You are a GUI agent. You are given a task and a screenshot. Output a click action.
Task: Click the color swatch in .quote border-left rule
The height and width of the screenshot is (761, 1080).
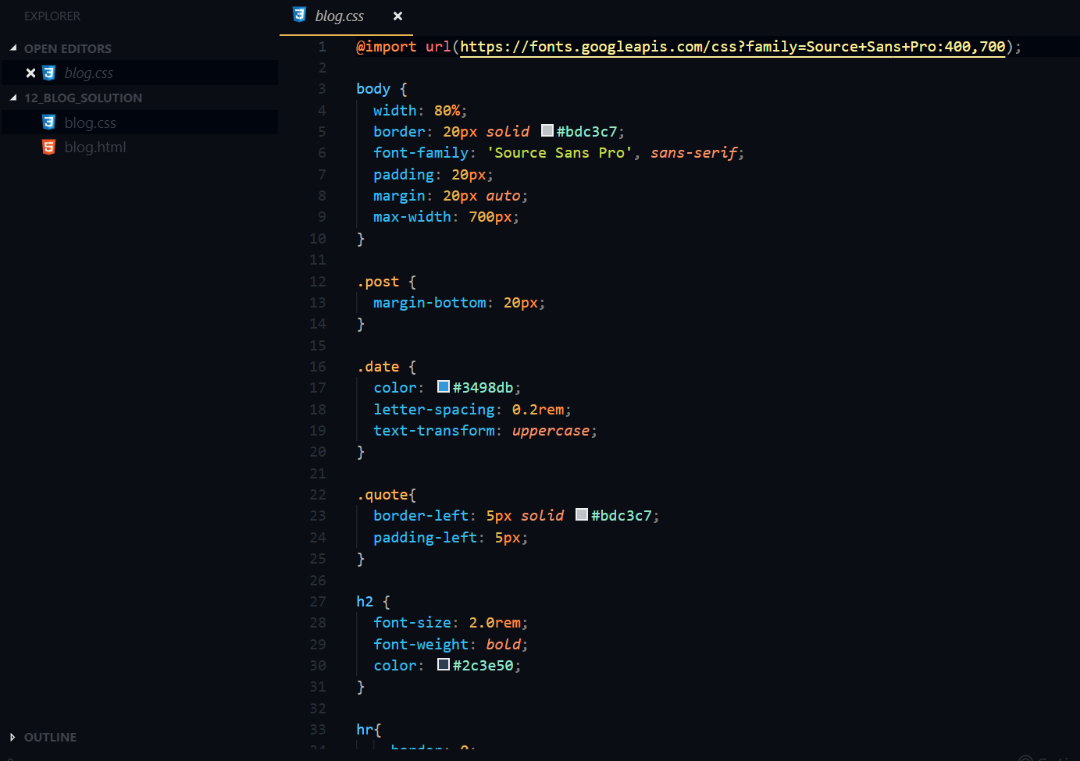pyautogui.click(x=581, y=514)
